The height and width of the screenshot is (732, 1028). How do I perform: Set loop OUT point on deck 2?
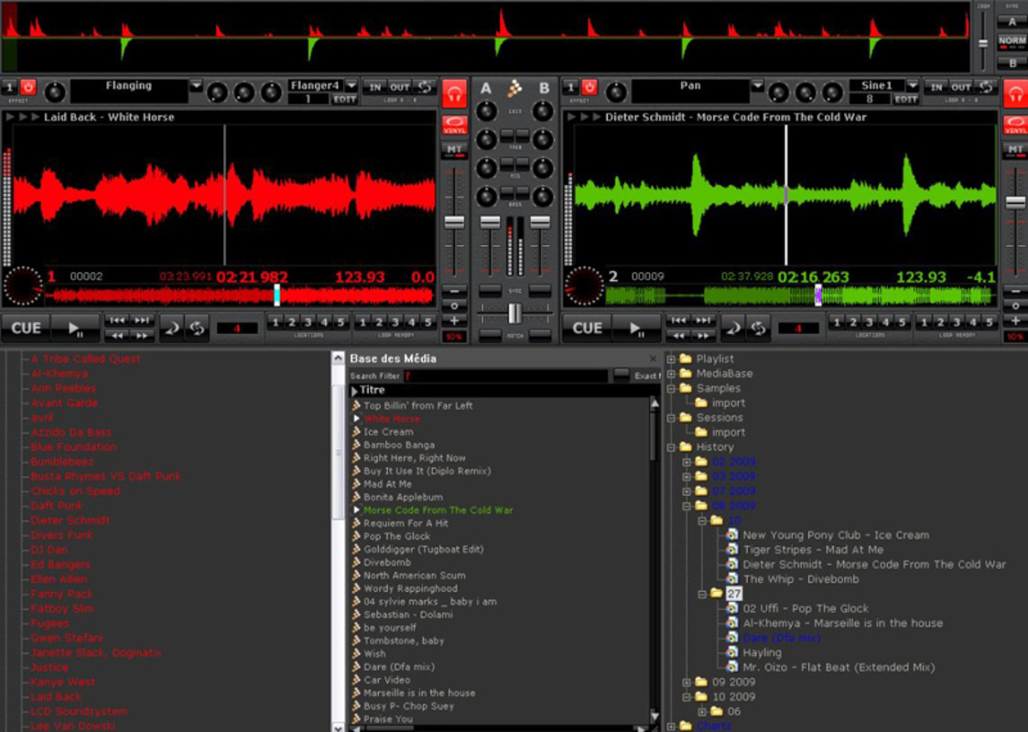pos(961,87)
